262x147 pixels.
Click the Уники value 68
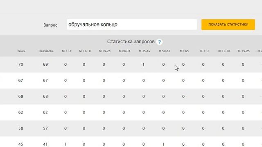(x=21, y=96)
